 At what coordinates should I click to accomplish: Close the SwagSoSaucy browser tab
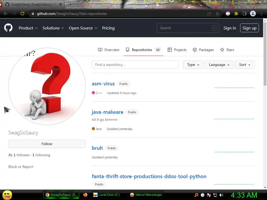60,5
